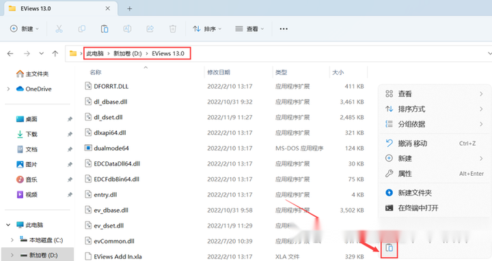This screenshot has height=261, width=492.
Task: Select the 图片 sidebar item
Action: [31, 164]
